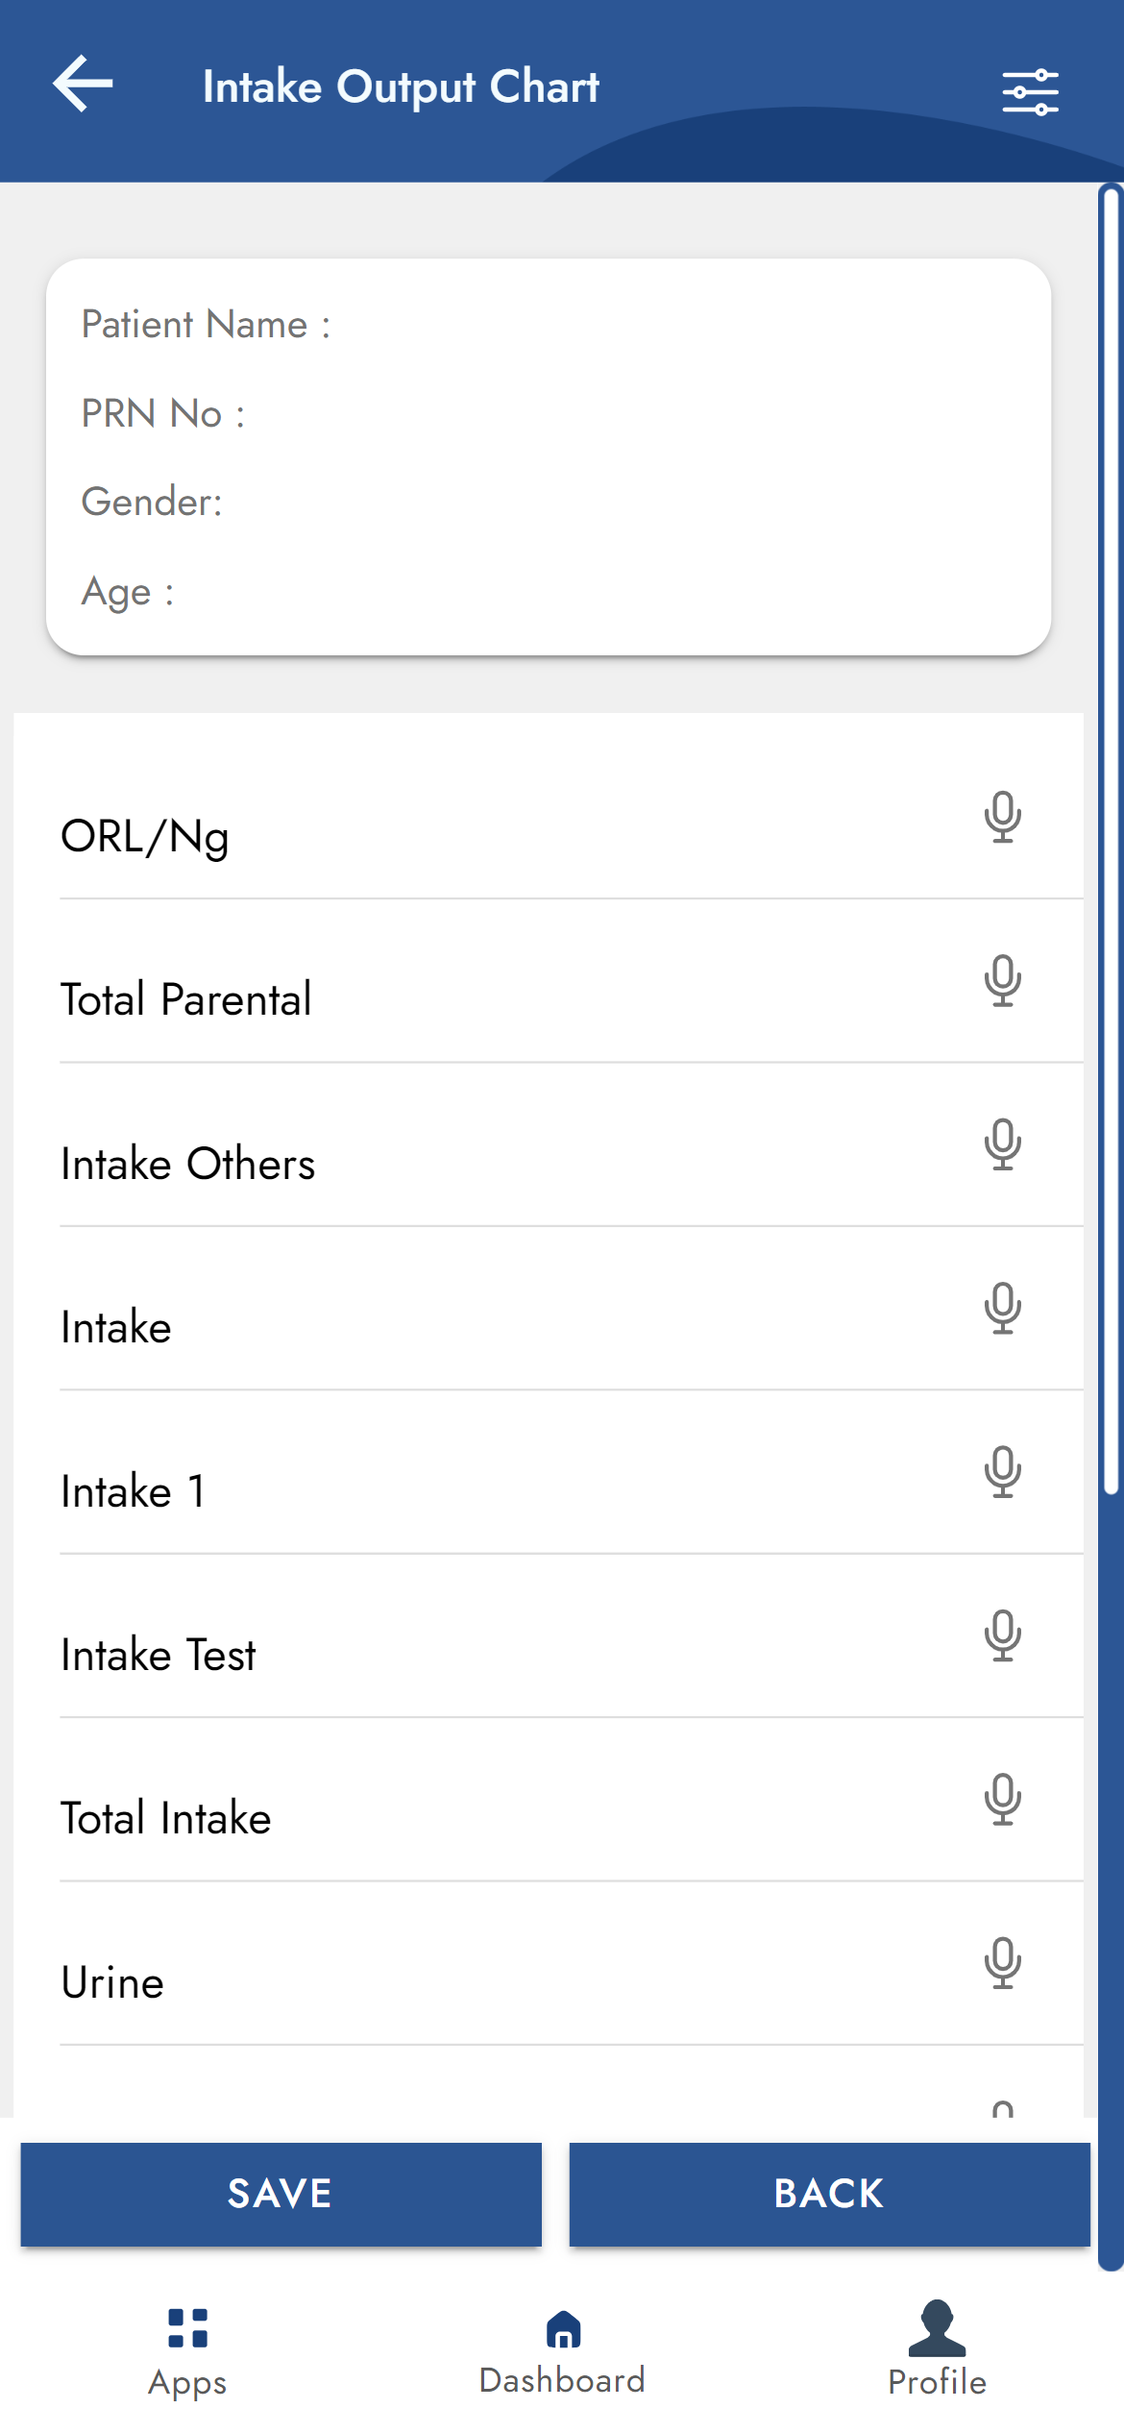Tap microphone beside Intake Test
Viewport: 1124px width, 2433px height.
(1002, 1635)
